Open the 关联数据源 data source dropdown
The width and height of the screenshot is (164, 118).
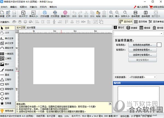point(143,77)
